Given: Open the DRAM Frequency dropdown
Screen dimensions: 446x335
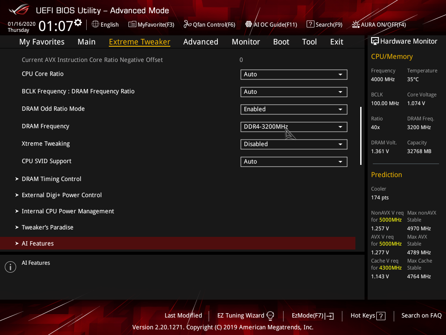Looking at the screenshot, I should click(294, 127).
